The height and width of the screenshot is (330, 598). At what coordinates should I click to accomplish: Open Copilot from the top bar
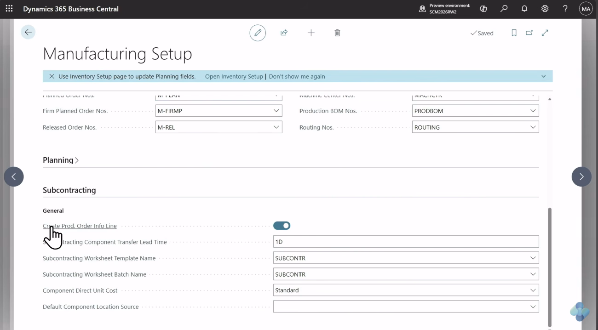click(483, 9)
